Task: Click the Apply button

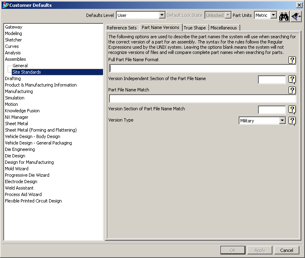Action: coord(260,250)
